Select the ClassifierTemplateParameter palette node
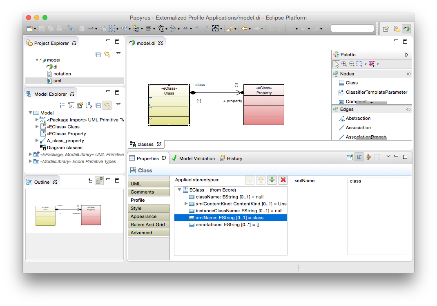Screen dimensions: 437x306 (372, 92)
